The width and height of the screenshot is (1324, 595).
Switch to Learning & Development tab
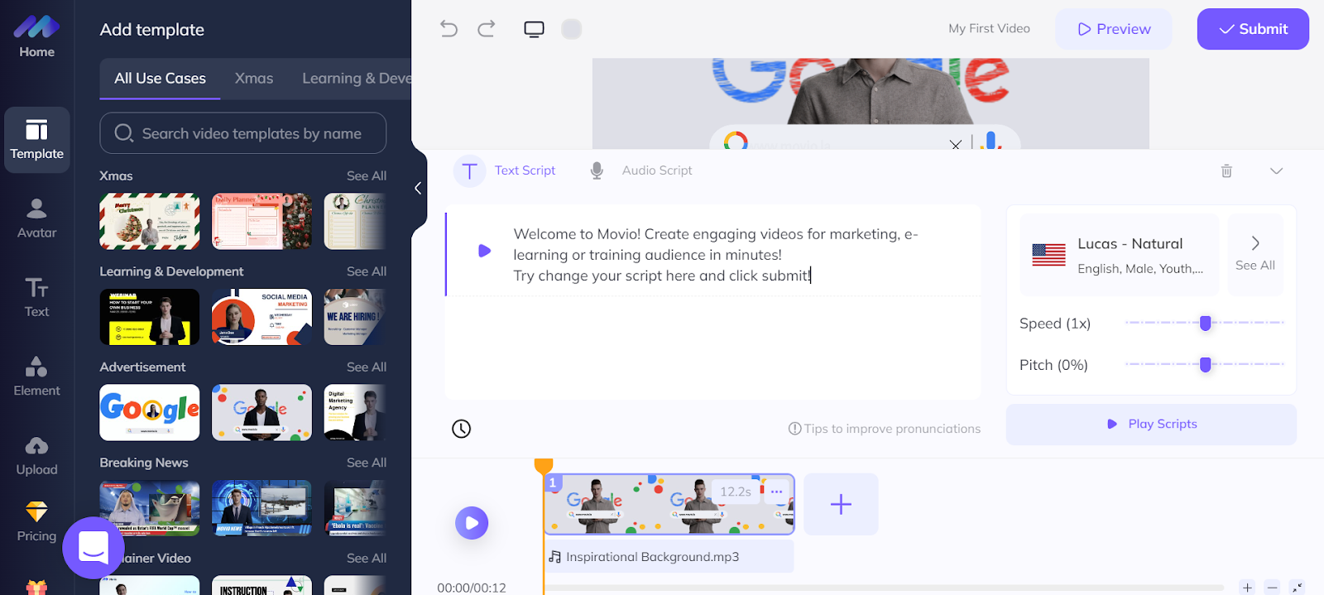tap(357, 79)
